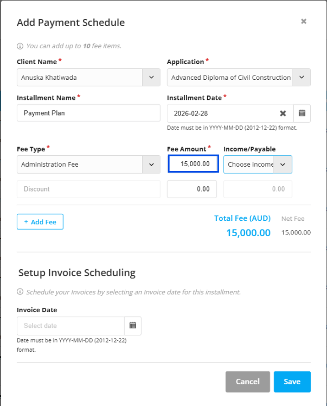Cancel the payment schedule dialog

click(x=247, y=382)
